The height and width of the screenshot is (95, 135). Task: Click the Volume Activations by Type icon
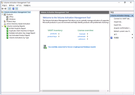tap(8, 38)
